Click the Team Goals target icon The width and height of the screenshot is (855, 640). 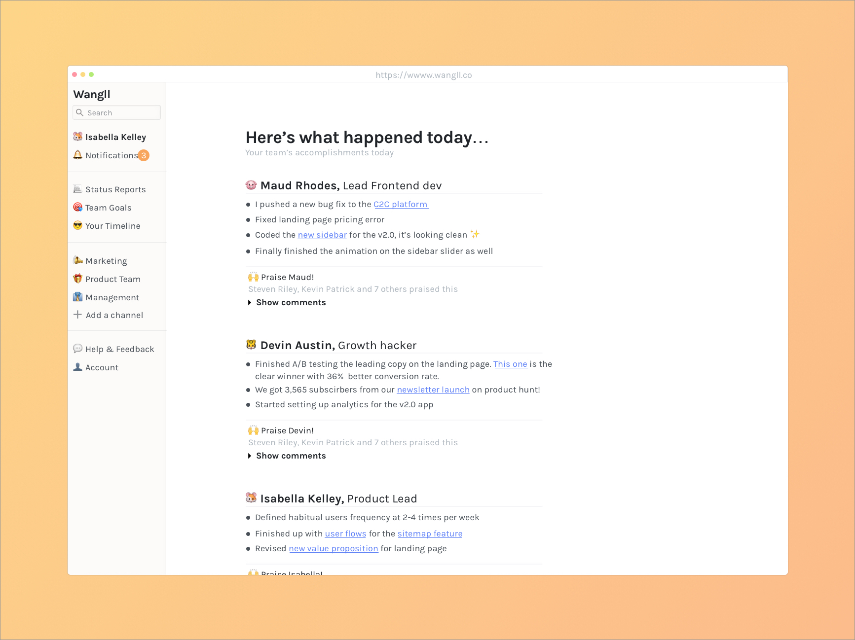77,207
